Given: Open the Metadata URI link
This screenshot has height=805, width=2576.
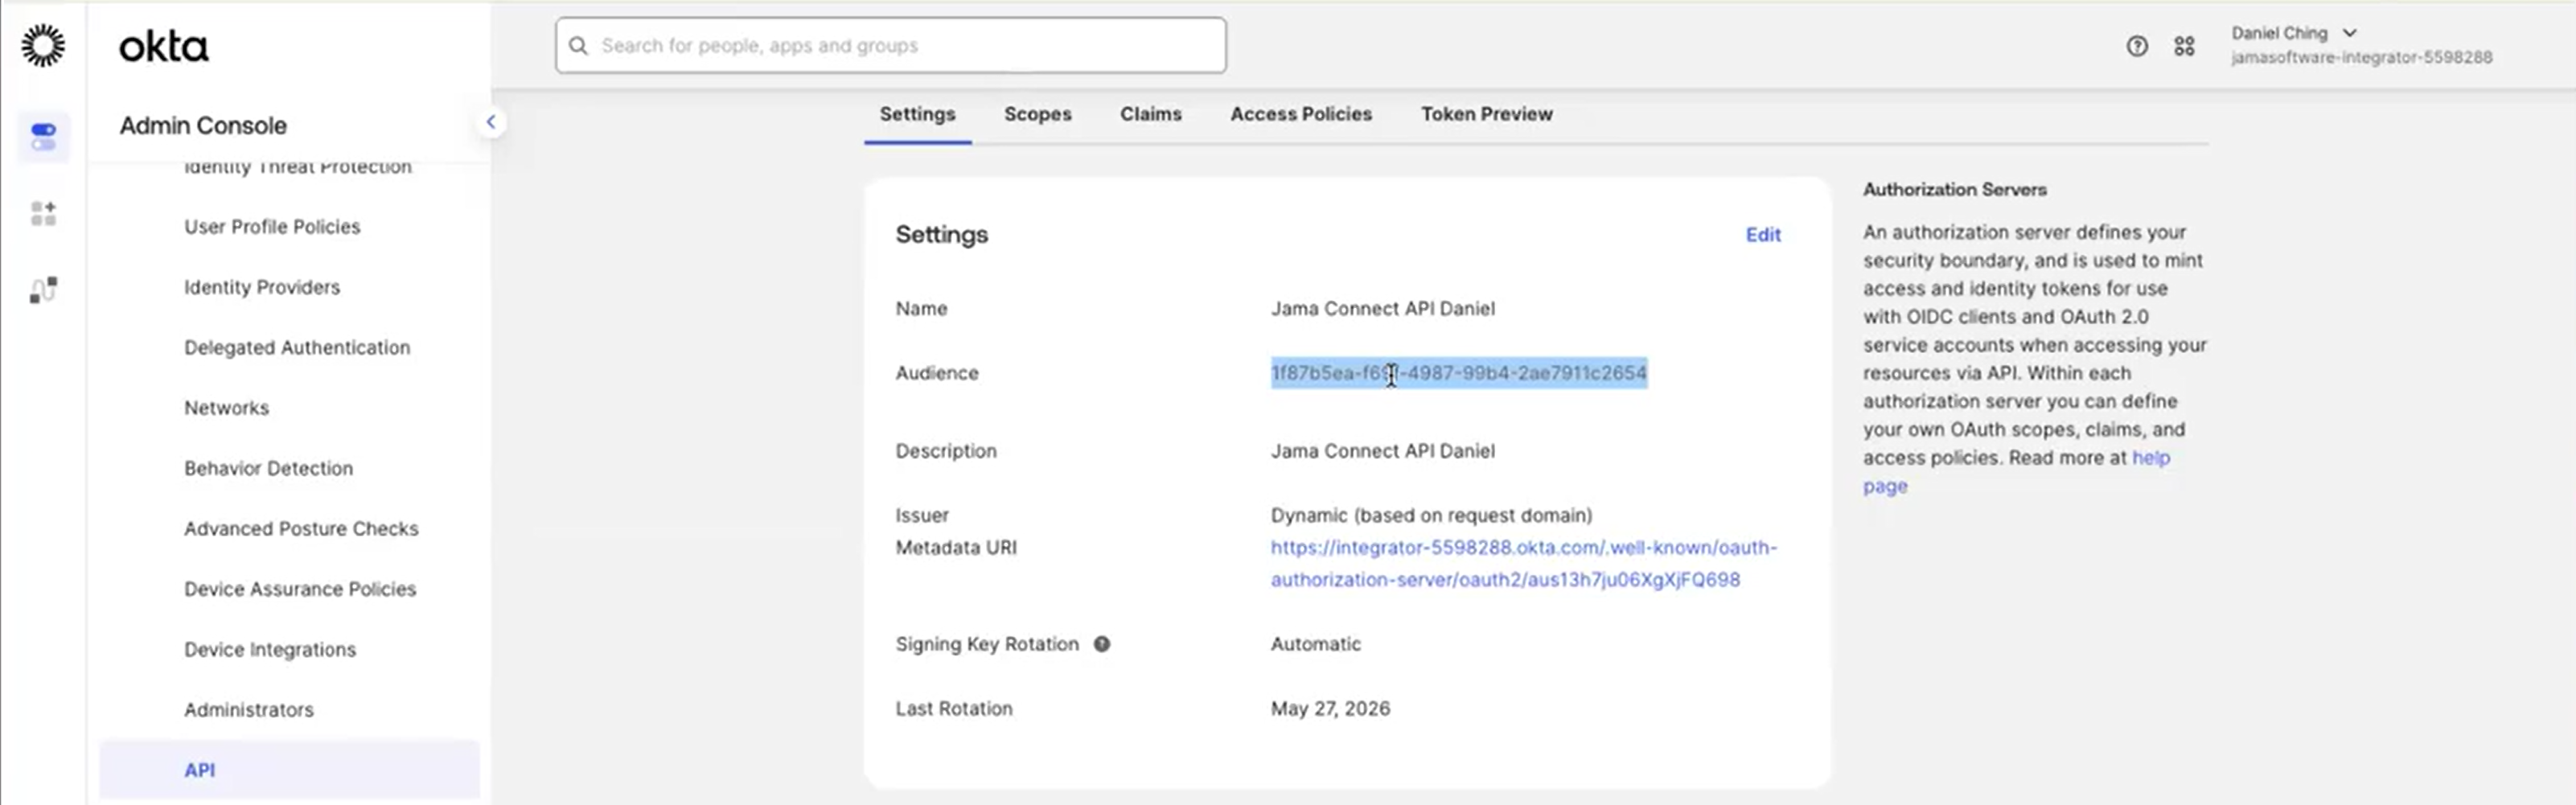Looking at the screenshot, I should click(1523, 563).
